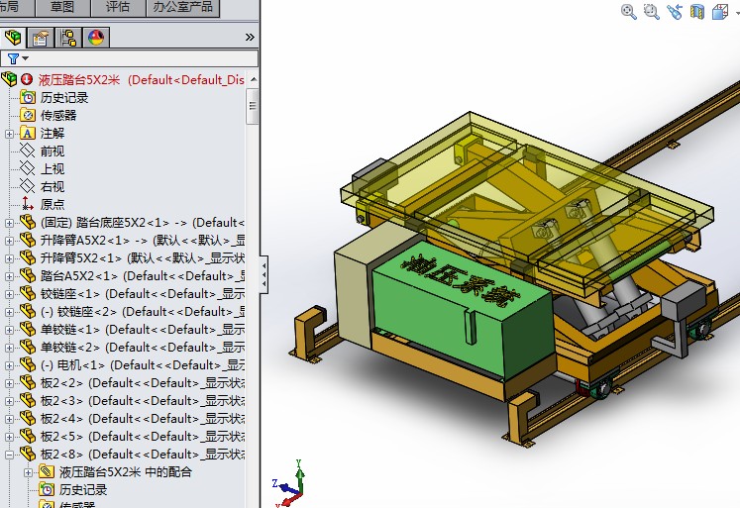Screen dimensions: 740x508
Task: Expand the 踏台底座5X2<1> component
Action: pos(9,223)
